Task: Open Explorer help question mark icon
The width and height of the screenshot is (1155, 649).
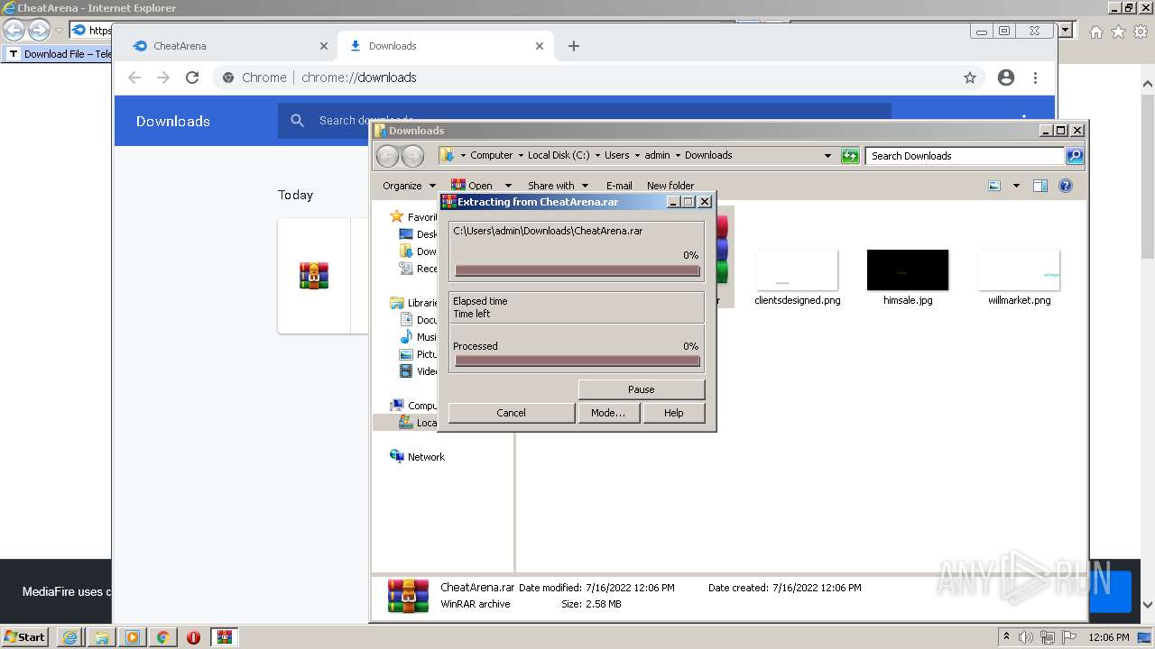Action: 1066,186
